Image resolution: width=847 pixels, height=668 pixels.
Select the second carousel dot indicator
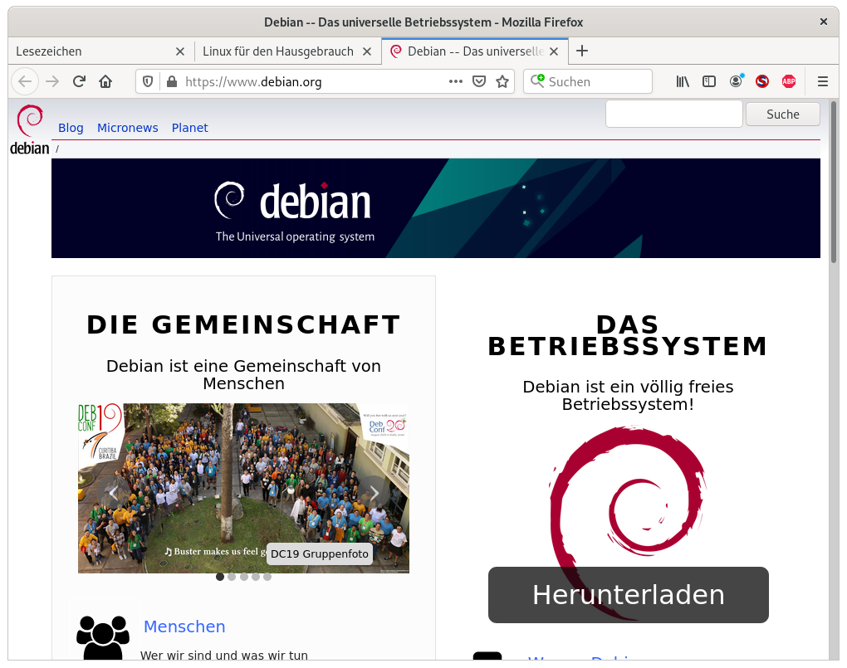(x=232, y=577)
